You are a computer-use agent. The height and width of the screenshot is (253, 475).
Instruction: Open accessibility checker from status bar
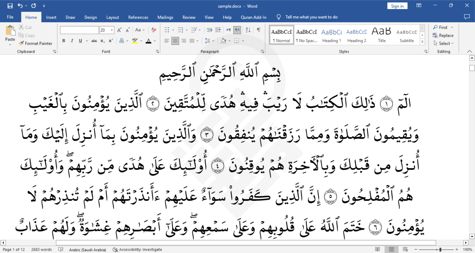coord(137,249)
